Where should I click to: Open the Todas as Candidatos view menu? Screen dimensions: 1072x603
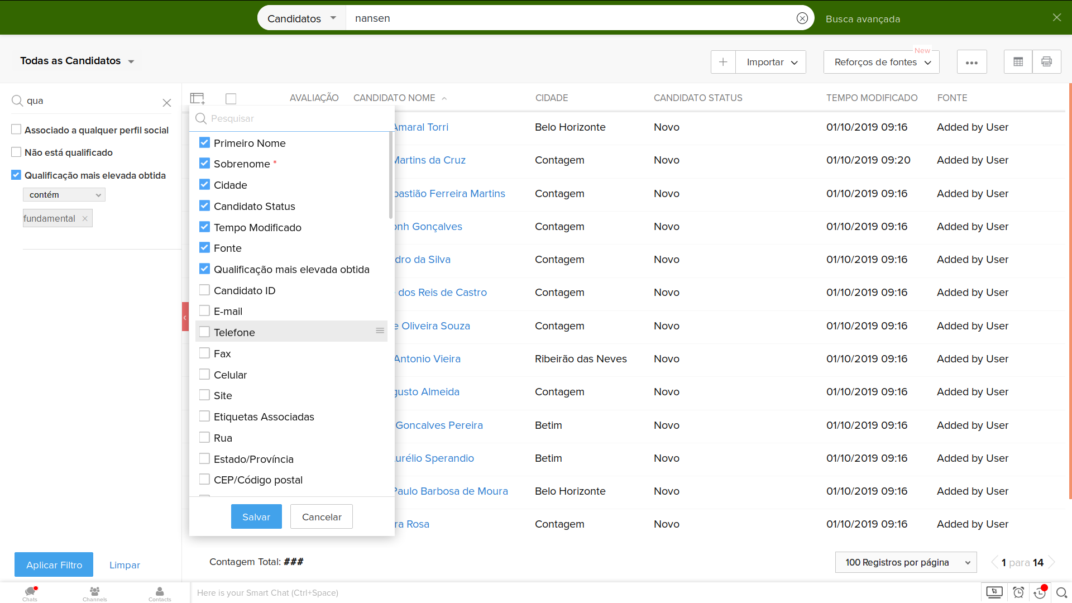point(77,61)
